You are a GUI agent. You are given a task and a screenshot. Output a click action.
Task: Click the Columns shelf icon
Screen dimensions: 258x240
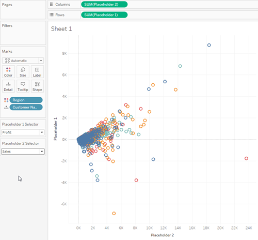pyautogui.click(x=52, y=4)
